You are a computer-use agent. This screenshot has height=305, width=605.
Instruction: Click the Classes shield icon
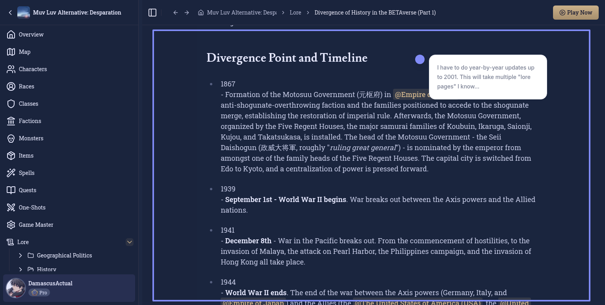[x=11, y=104]
